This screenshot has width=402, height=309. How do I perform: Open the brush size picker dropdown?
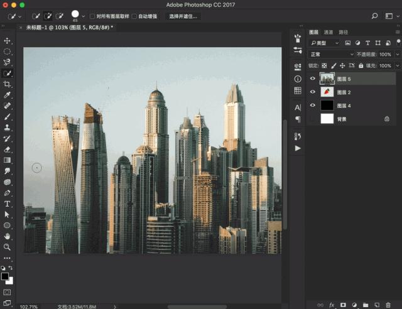84,16
